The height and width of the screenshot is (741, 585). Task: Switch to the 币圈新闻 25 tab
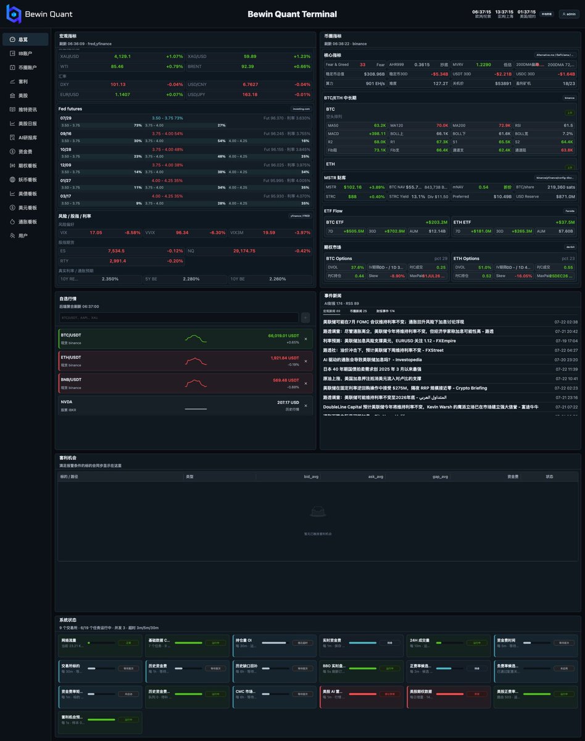point(358,311)
